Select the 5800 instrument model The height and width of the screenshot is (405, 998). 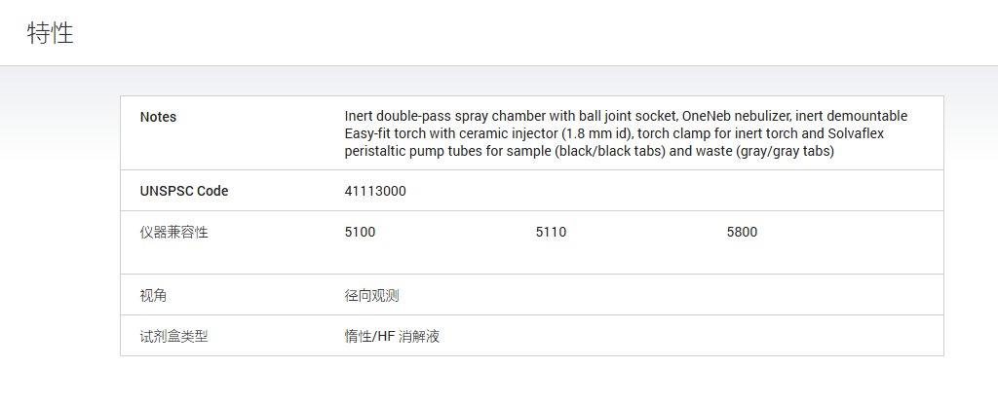(742, 232)
